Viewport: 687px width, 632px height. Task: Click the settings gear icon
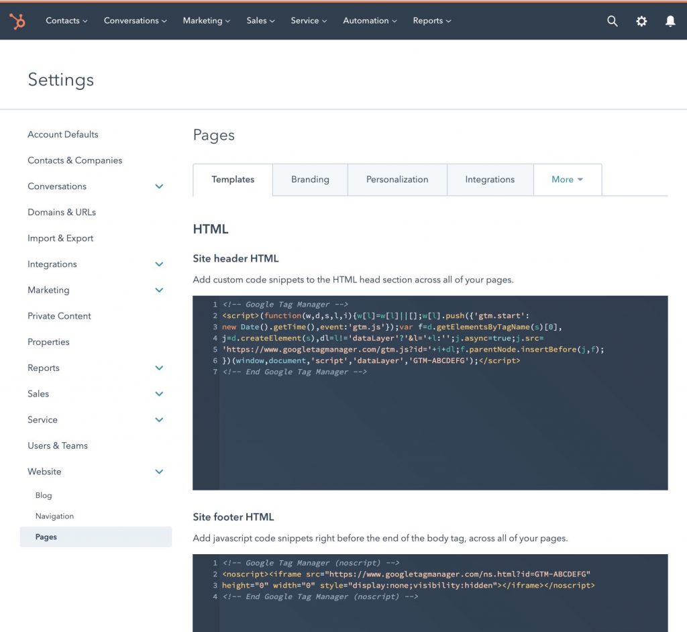pyautogui.click(x=641, y=21)
